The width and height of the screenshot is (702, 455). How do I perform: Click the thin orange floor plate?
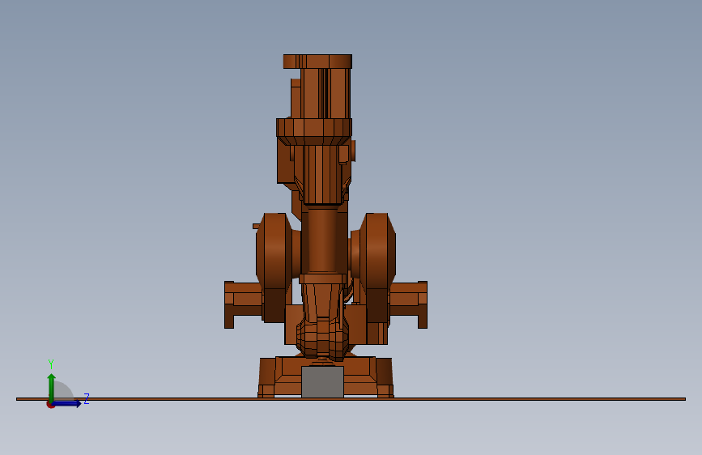[351, 399]
